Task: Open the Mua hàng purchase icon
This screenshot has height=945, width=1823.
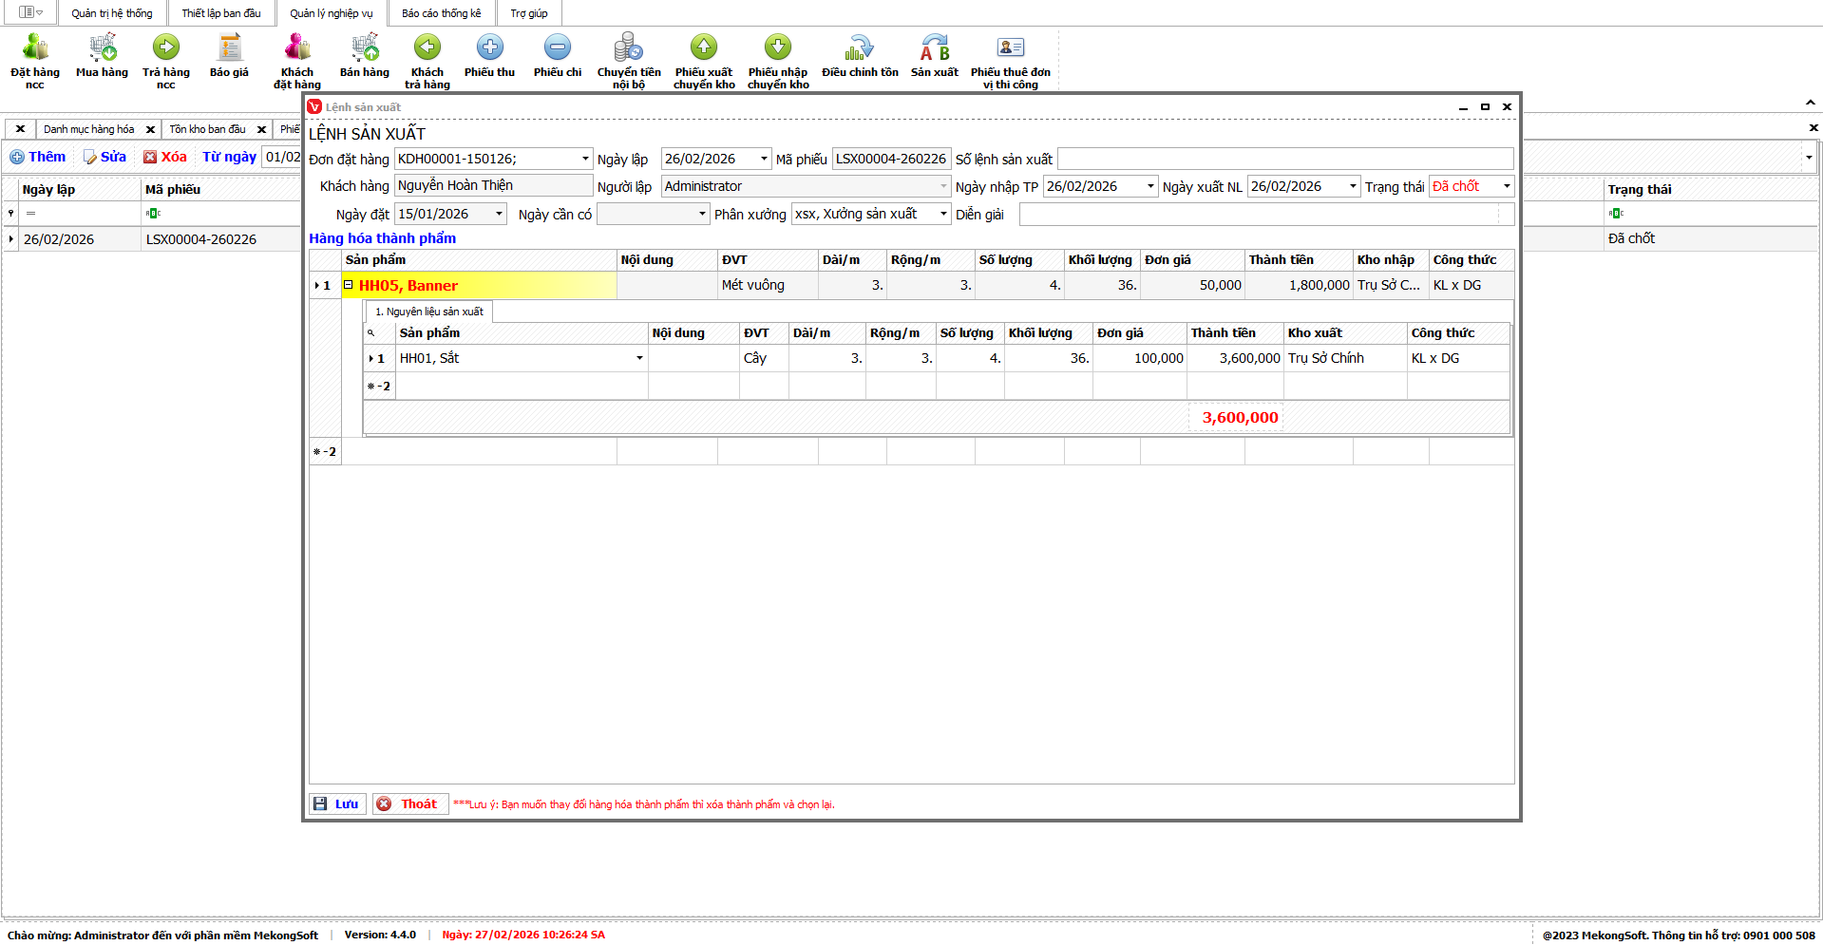Action: point(102,49)
